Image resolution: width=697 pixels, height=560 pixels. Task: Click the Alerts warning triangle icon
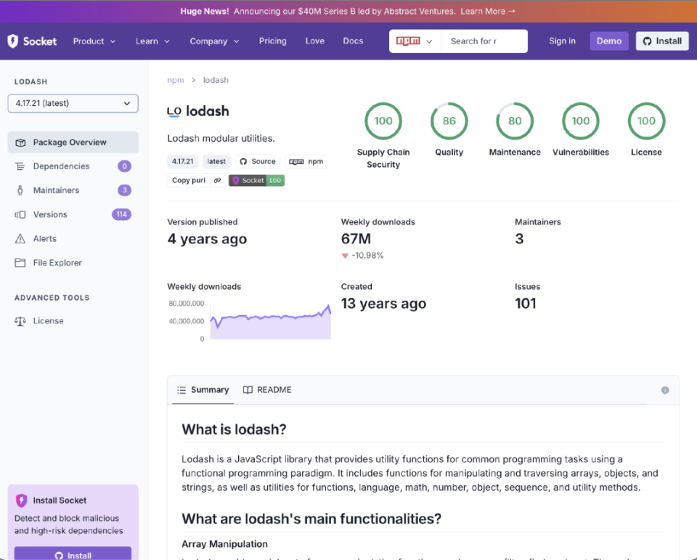(20, 239)
